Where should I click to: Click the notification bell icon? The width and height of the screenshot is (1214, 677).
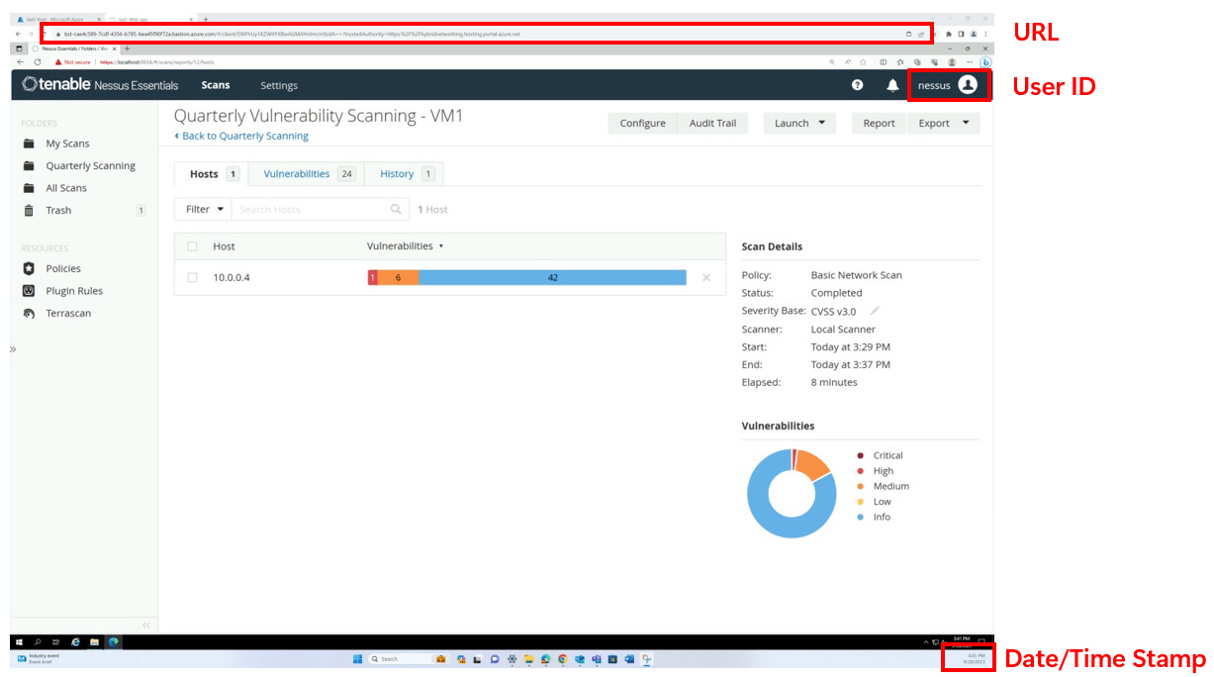tap(891, 85)
